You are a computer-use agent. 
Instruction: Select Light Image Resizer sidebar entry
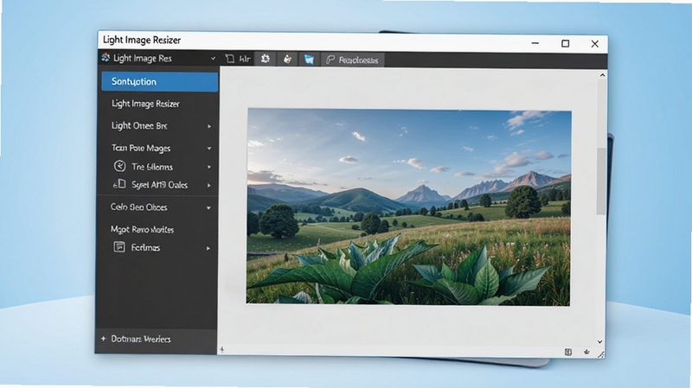tap(145, 104)
